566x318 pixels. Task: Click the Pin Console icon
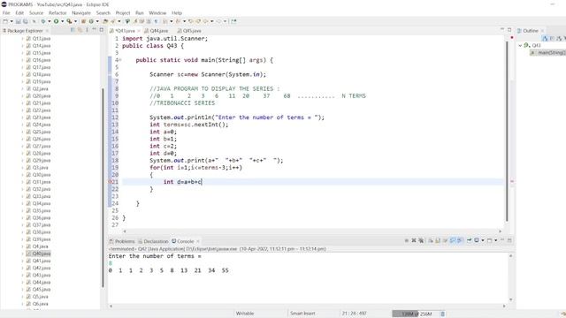tap(469, 240)
